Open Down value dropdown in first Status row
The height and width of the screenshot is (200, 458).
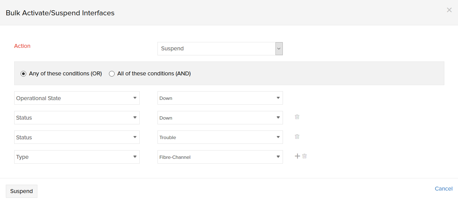click(220, 118)
